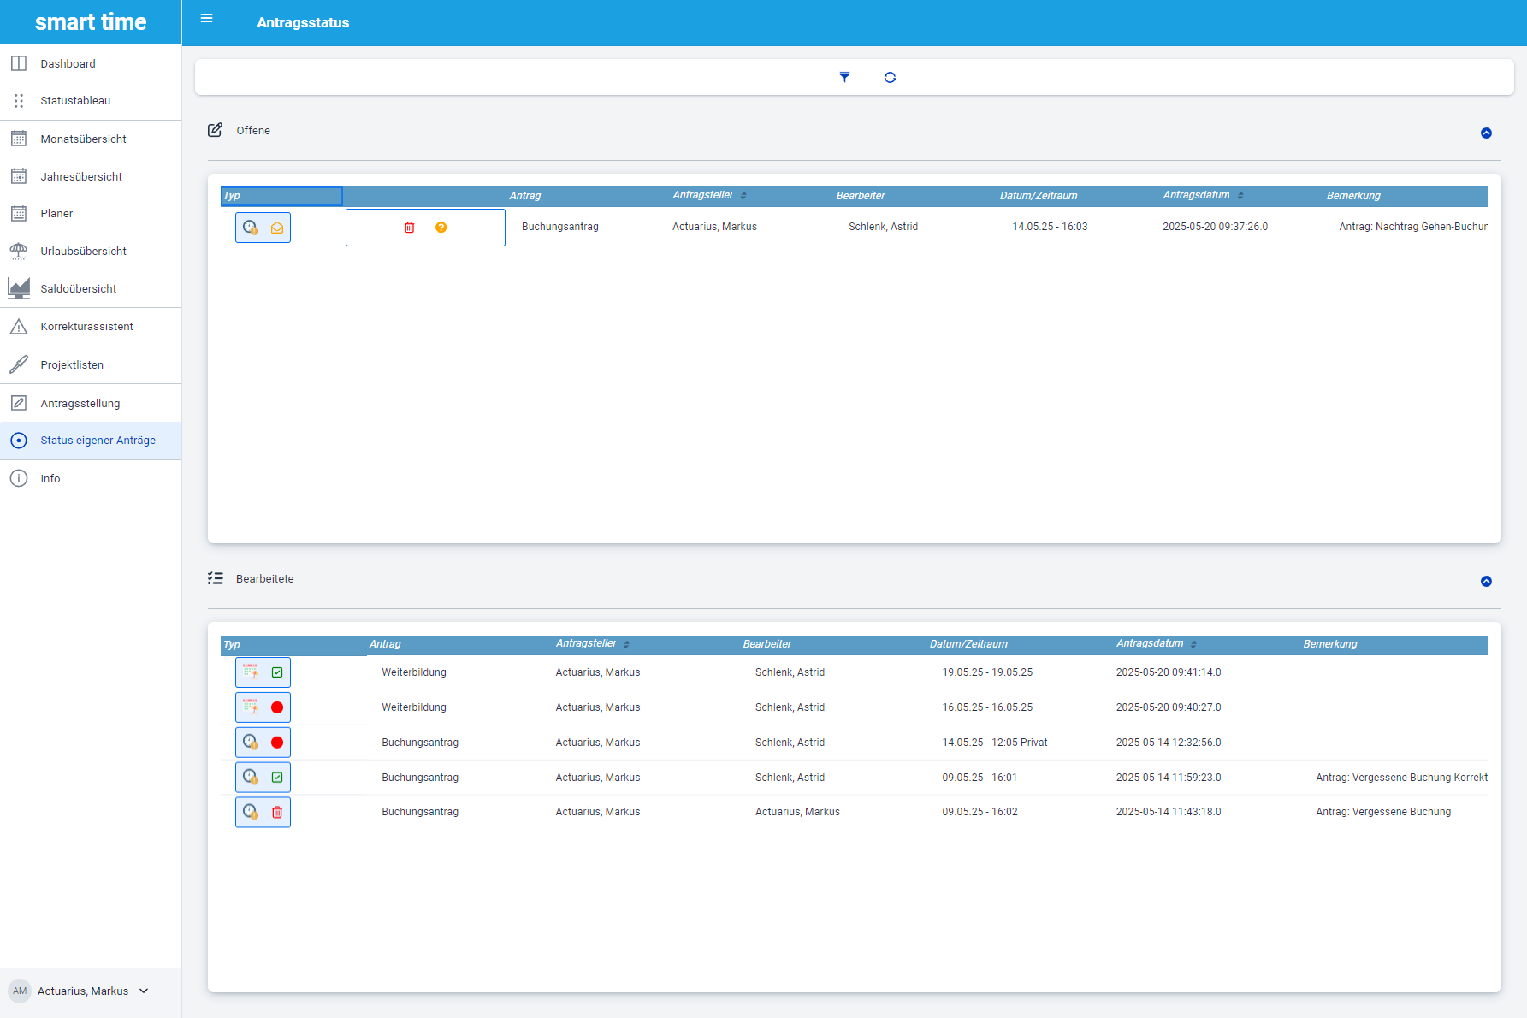Open Urlaubsübersicht in sidebar
The height and width of the screenshot is (1018, 1527).
point(83,252)
